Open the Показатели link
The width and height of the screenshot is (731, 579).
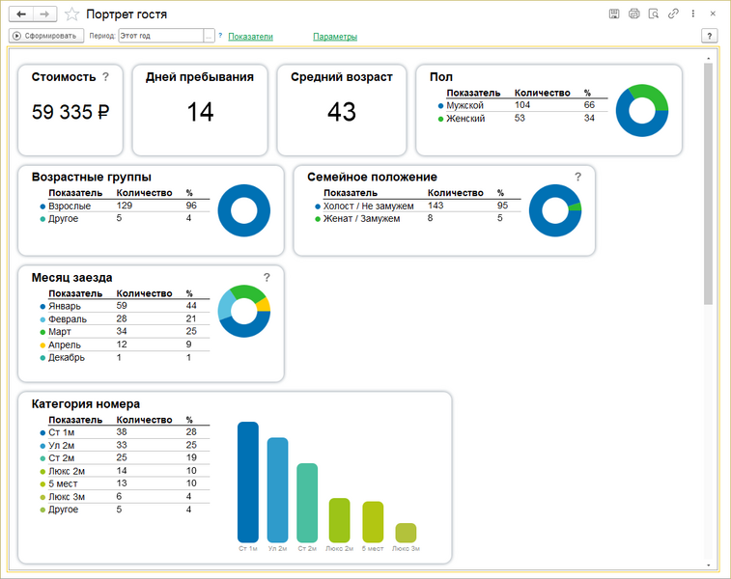coord(250,37)
